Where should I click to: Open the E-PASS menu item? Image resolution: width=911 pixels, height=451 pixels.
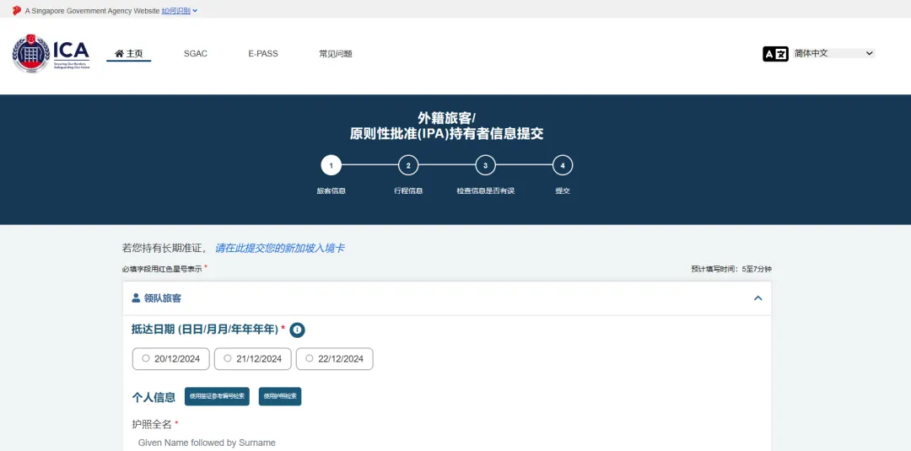pyautogui.click(x=263, y=53)
